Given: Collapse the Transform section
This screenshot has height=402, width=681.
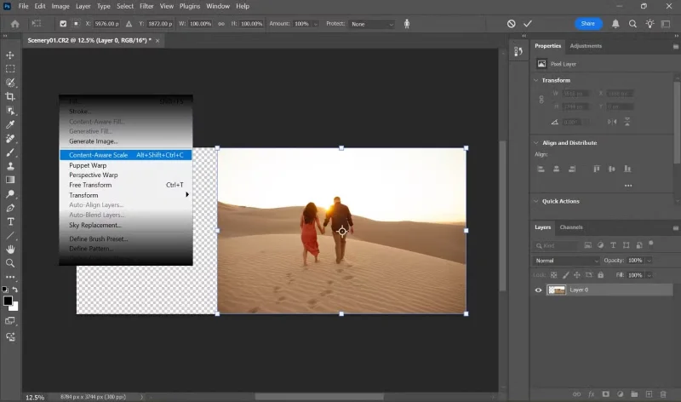Looking at the screenshot, I should point(536,80).
